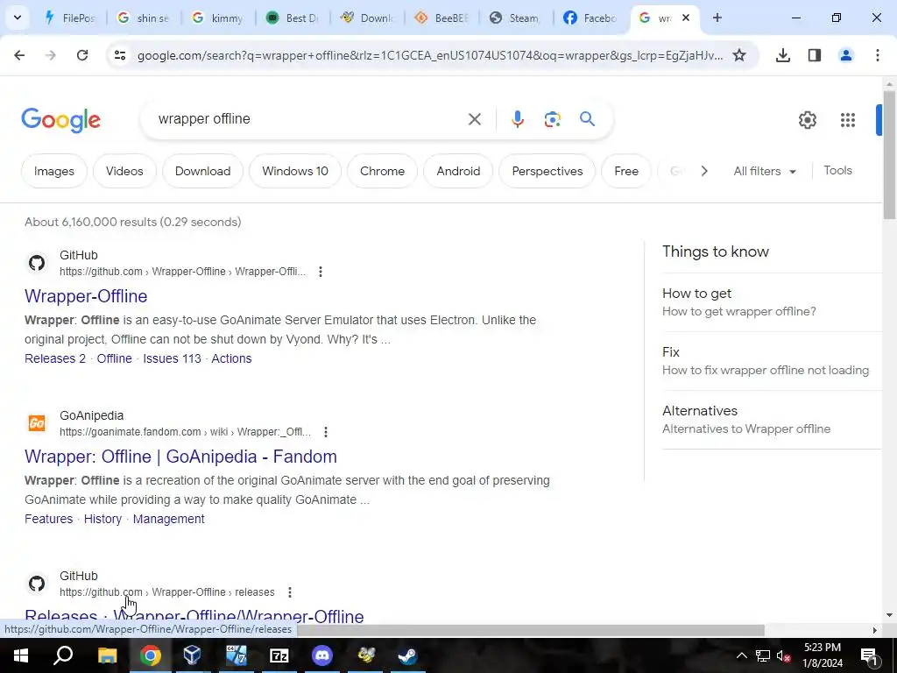Open Google settings gear icon

(x=807, y=120)
